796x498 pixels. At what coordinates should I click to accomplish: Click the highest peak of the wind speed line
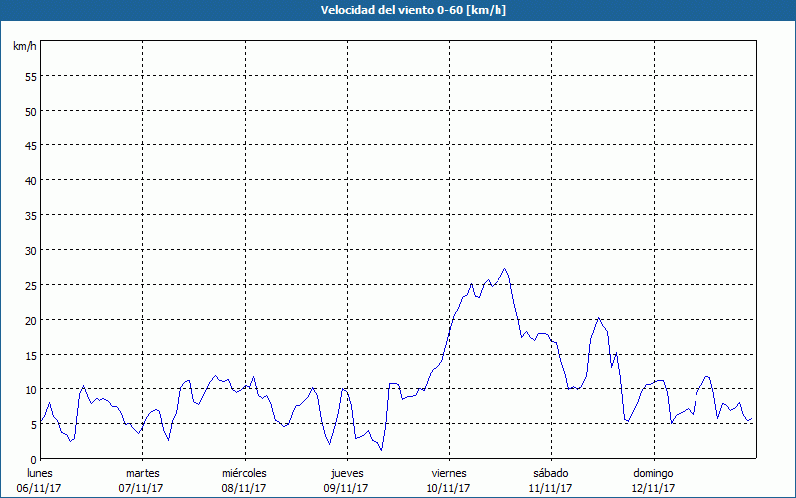click(x=505, y=269)
